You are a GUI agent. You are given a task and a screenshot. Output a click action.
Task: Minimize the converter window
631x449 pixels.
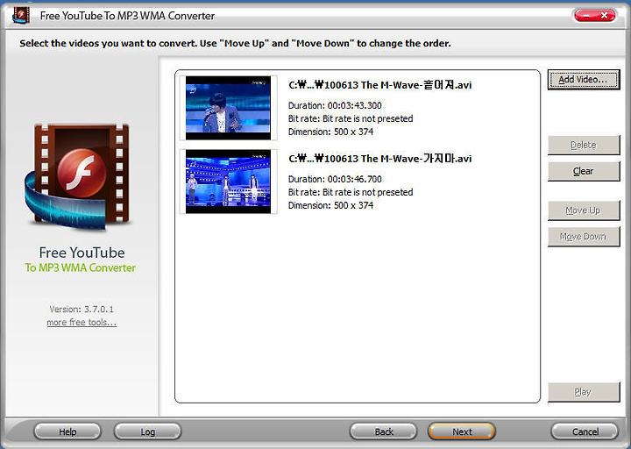(585, 15)
